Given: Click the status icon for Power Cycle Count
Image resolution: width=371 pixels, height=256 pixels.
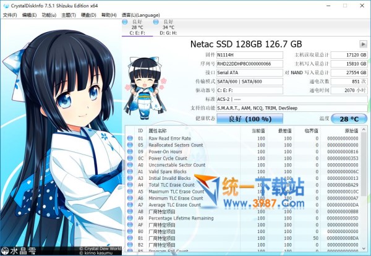Looking at the screenshot, I should click(x=130, y=158).
